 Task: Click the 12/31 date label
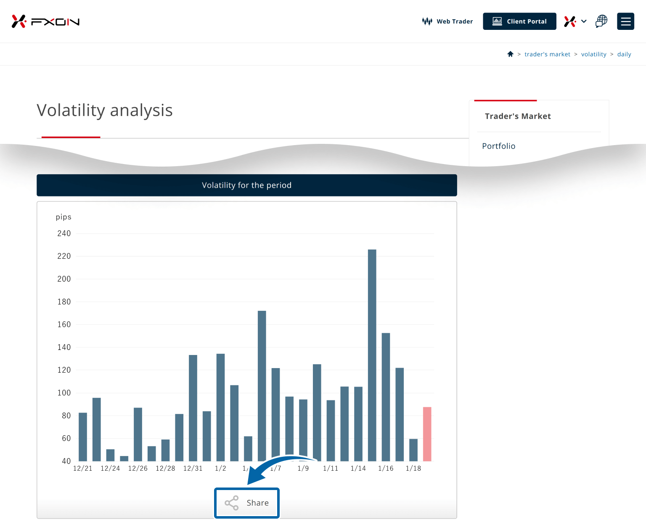tap(193, 469)
